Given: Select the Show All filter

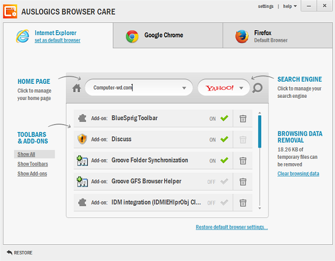Looking at the screenshot, I should pos(26,154).
